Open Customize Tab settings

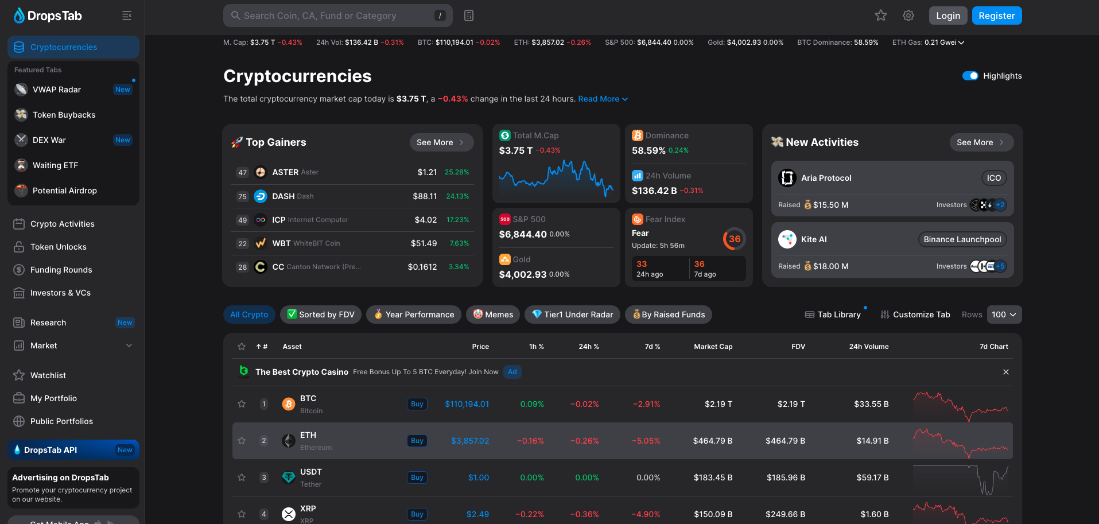tap(915, 315)
